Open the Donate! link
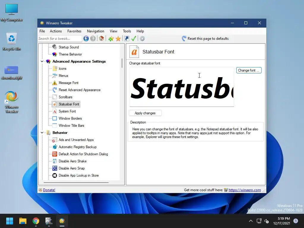 click(49, 190)
